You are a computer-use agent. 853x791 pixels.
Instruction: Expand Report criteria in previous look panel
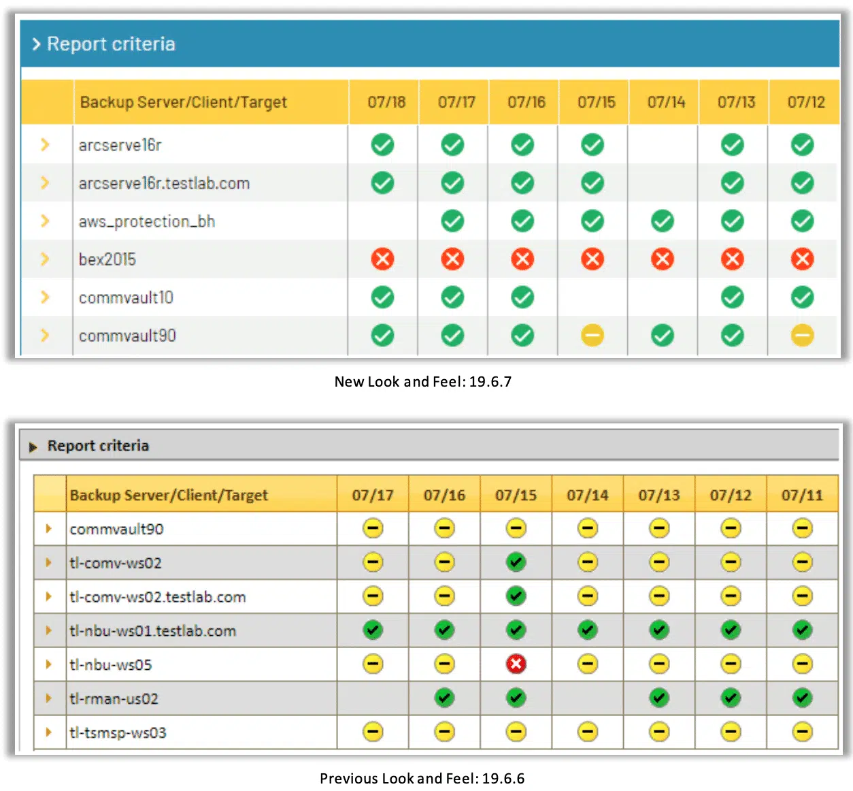click(33, 447)
